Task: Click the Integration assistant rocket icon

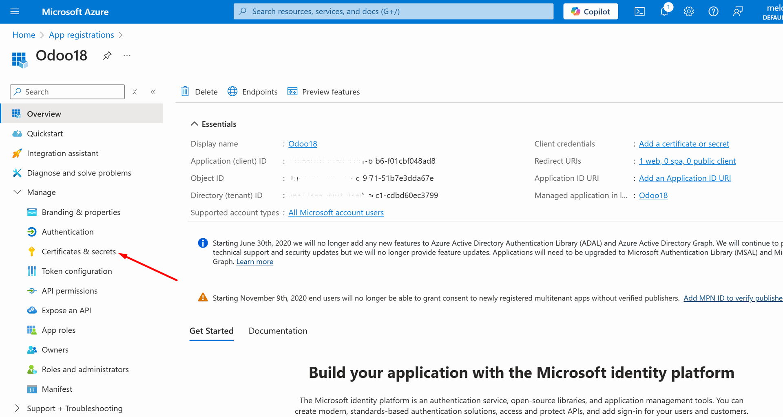Action: click(x=17, y=153)
